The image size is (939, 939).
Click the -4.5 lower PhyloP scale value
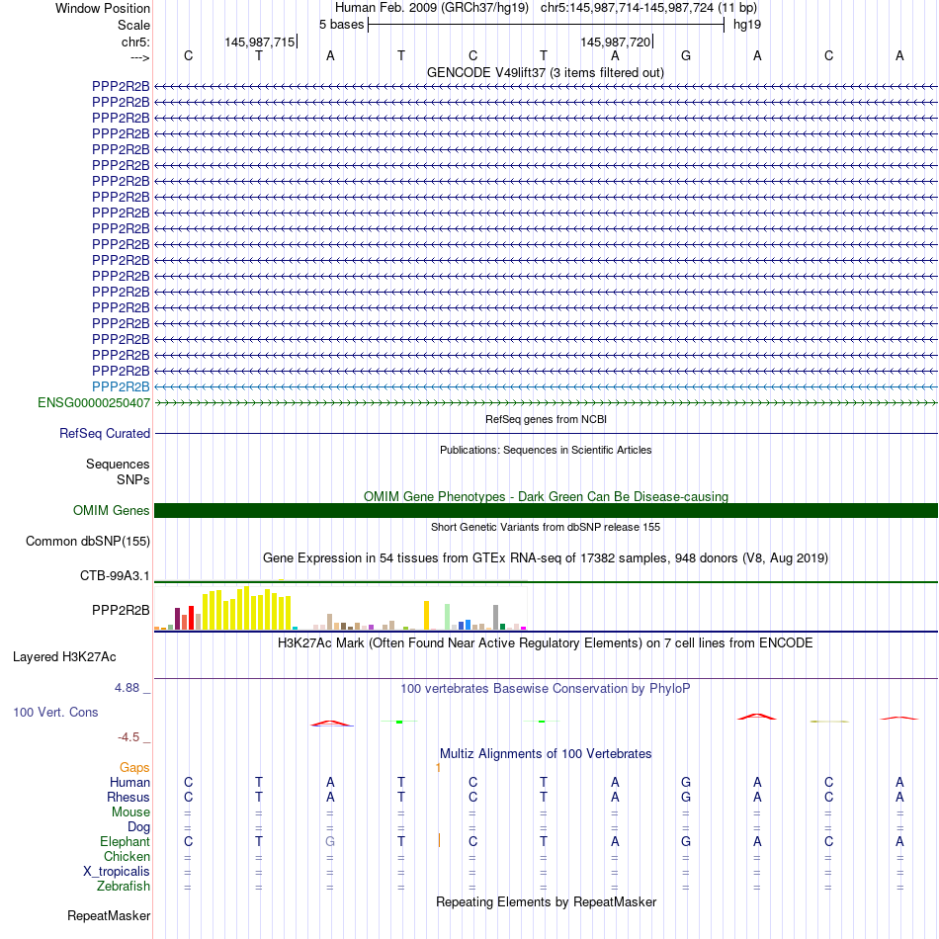pos(128,737)
